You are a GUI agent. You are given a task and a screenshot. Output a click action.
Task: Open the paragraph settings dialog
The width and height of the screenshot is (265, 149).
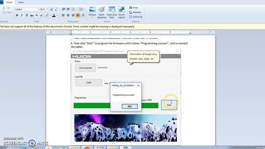click(x=83, y=15)
